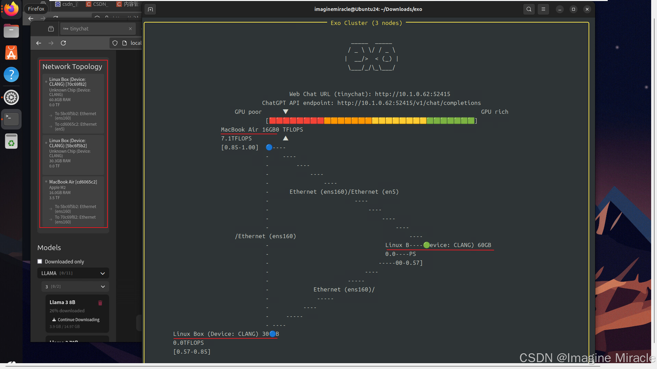Go back in the browser
This screenshot has height=369, width=657.
(x=39, y=43)
